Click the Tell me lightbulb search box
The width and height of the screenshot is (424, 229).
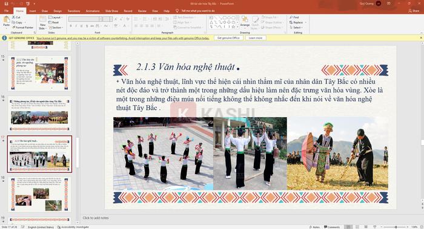click(x=195, y=11)
